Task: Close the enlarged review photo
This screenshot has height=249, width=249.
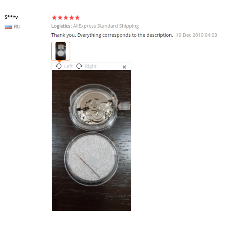Action: click(124, 67)
